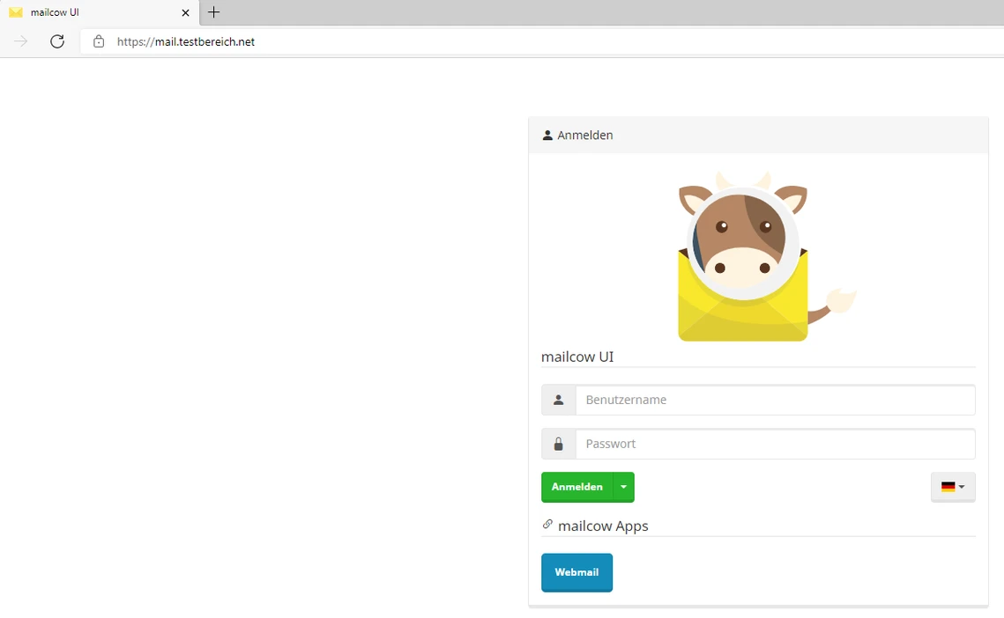
Task: Focus the Passwort input field
Action: click(774, 444)
